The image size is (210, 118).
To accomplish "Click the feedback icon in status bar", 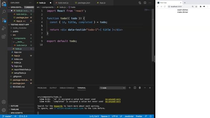I will pyautogui.click(x=146, y=116).
